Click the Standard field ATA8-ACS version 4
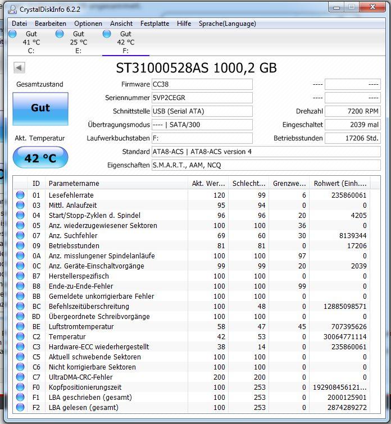This screenshot has height=424, width=391. coord(266,152)
